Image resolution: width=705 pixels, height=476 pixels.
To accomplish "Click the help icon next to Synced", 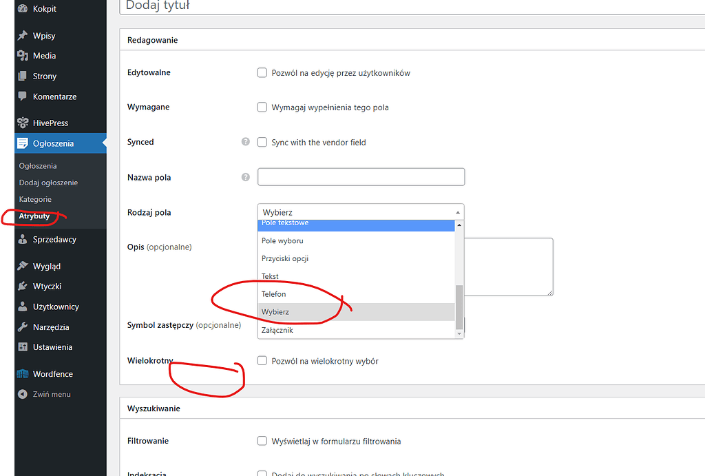I will 245,141.
